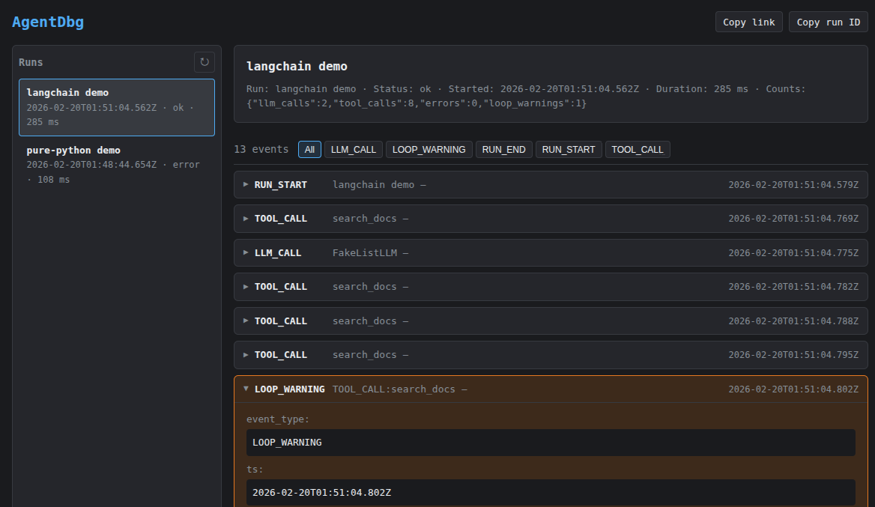Click the ts timestamp value field
Image resolution: width=875 pixels, height=507 pixels.
coord(551,492)
